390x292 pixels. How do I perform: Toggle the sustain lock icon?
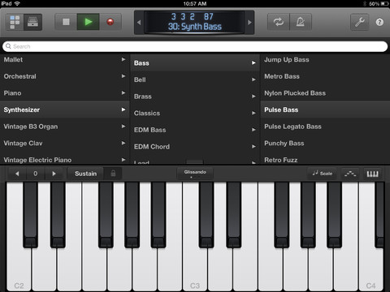tap(113, 174)
